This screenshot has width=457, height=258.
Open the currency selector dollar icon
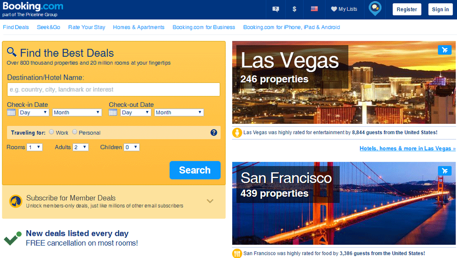pos(294,9)
